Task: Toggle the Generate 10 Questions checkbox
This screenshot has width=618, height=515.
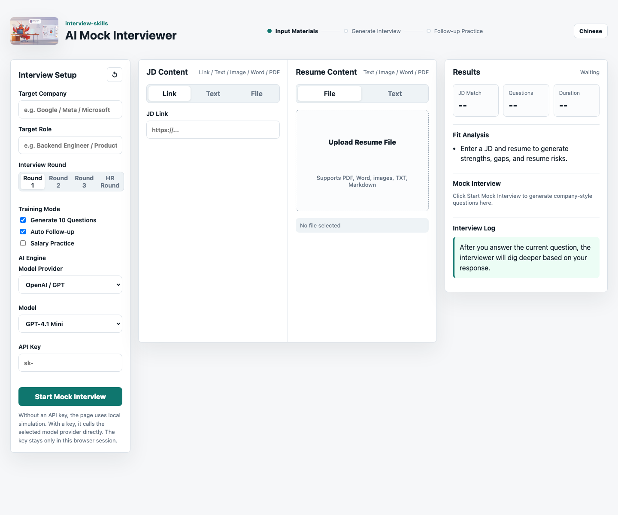Action: click(x=23, y=220)
